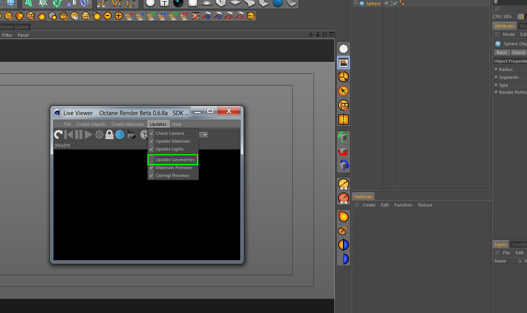Toggle the Check Camera option
This screenshot has width=527, height=313.
(x=173, y=133)
